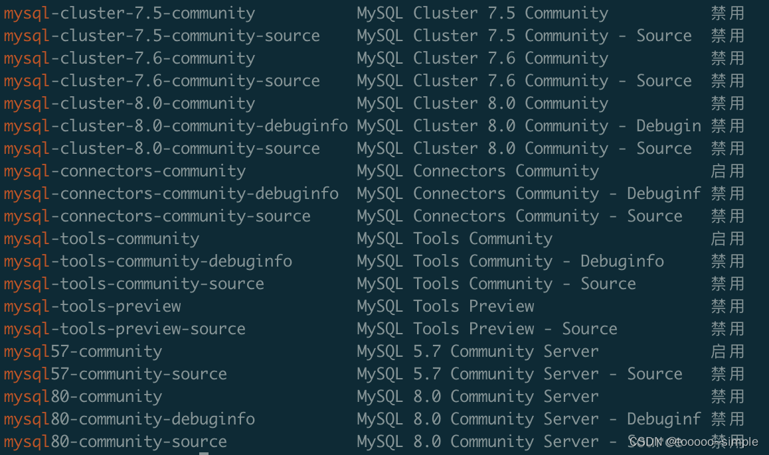
Task: Click the name 'MySQL 5.7 Community Server' without Source
Action: (x=477, y=351)
